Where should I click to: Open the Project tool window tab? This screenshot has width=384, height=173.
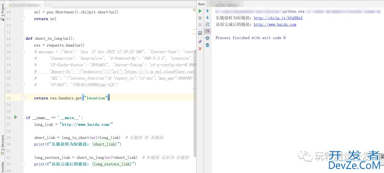coord(2,11)
